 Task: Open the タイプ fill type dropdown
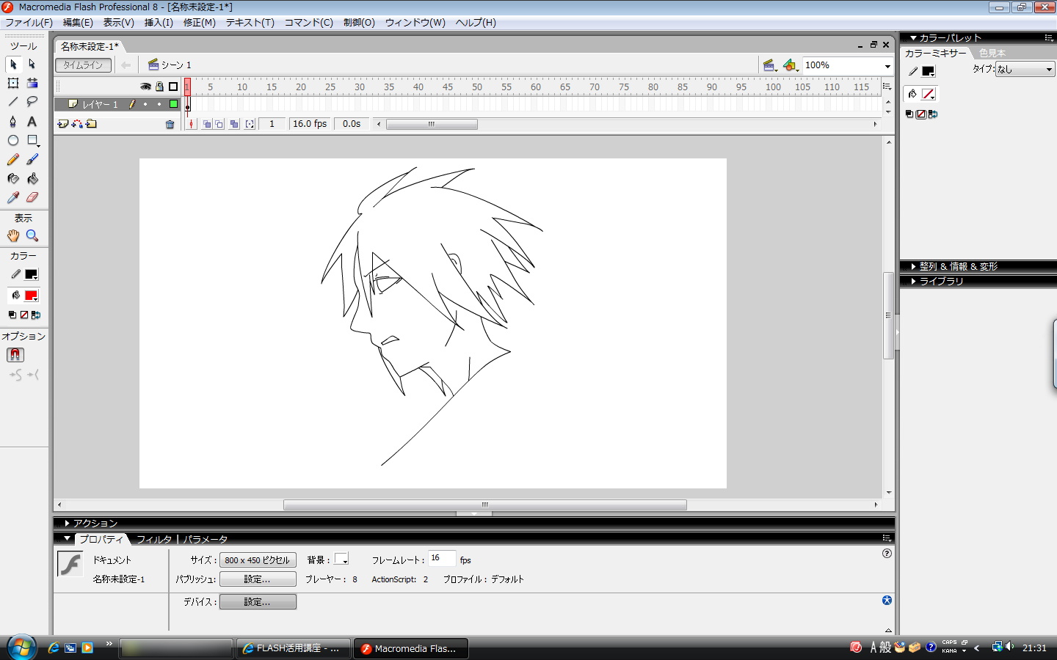click(x=1025, y=69)
